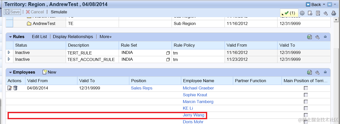
Task: Click the TERT_RULE description cell
Action: click(92, 53)
